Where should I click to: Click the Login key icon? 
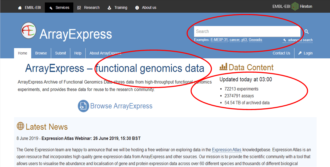pos(300,53)
